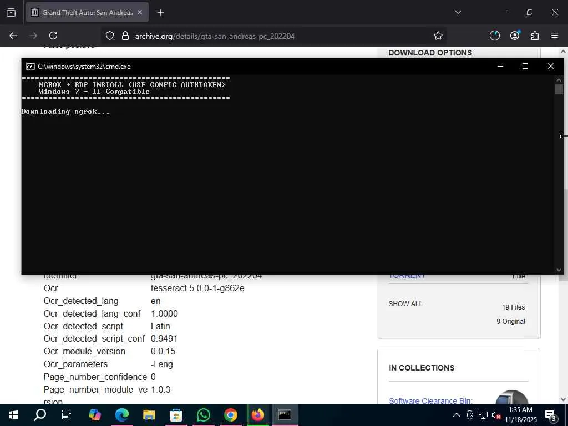The image size is (568, 426).
Task: Click the cmd window scrollbar thumb
Action: click(559, 89)
